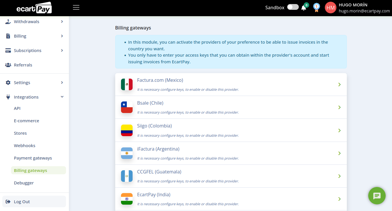Go to API submenu item
Image resolution: width=392 pixels, height=211 pixels.
(x=17, y=108)
